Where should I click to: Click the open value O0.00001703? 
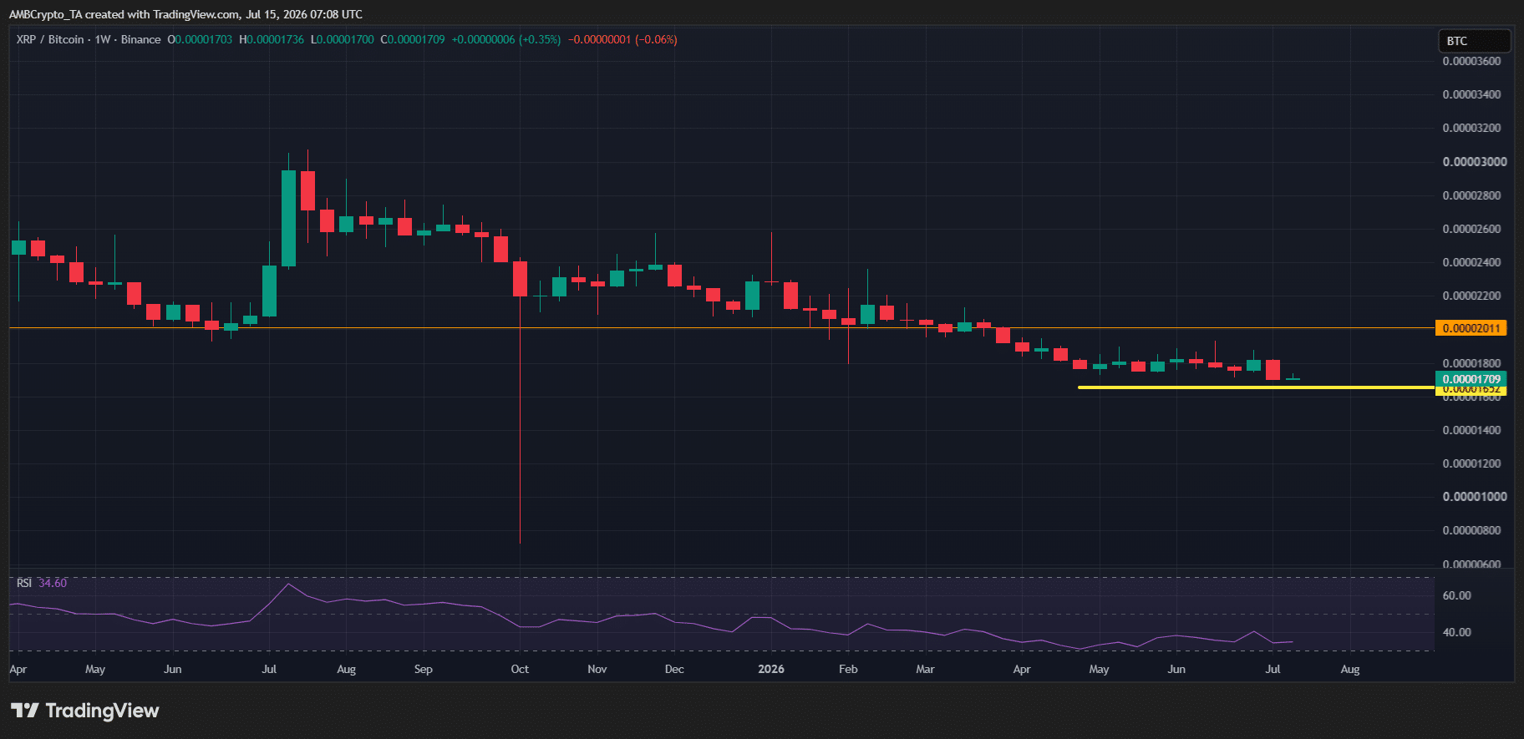[x=200, y=39]
